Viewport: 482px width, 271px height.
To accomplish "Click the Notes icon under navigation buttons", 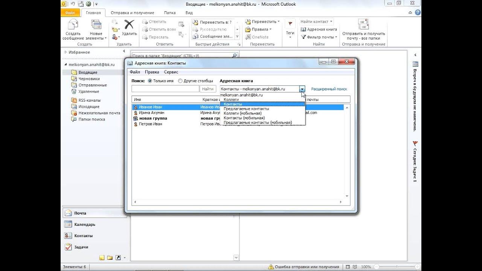I will (x=102, y=258).
